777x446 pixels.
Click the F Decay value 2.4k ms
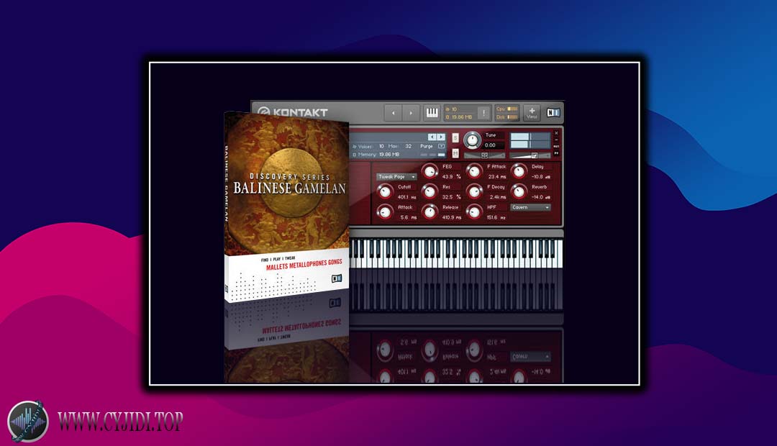pos(498,197)
